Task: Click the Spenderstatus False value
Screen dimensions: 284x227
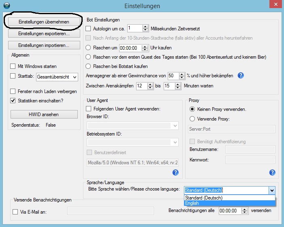Action: (x=51, y=125)
